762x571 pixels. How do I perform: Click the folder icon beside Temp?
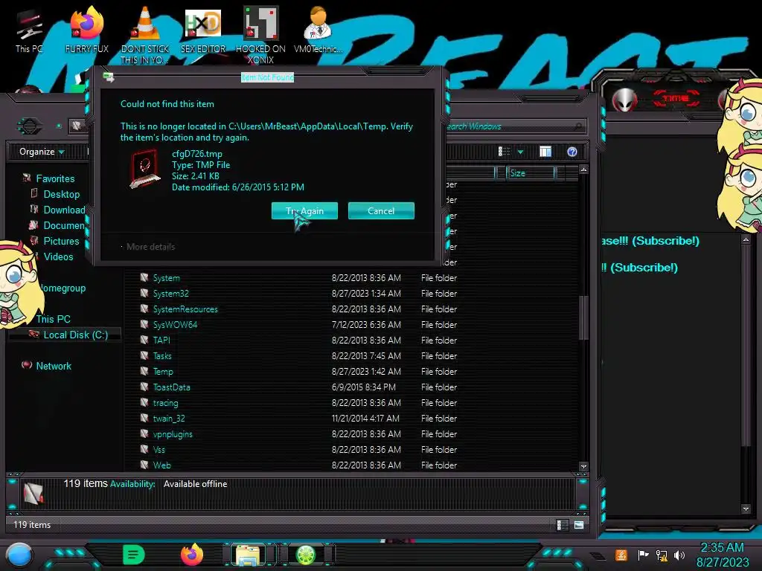click(144, 371)
